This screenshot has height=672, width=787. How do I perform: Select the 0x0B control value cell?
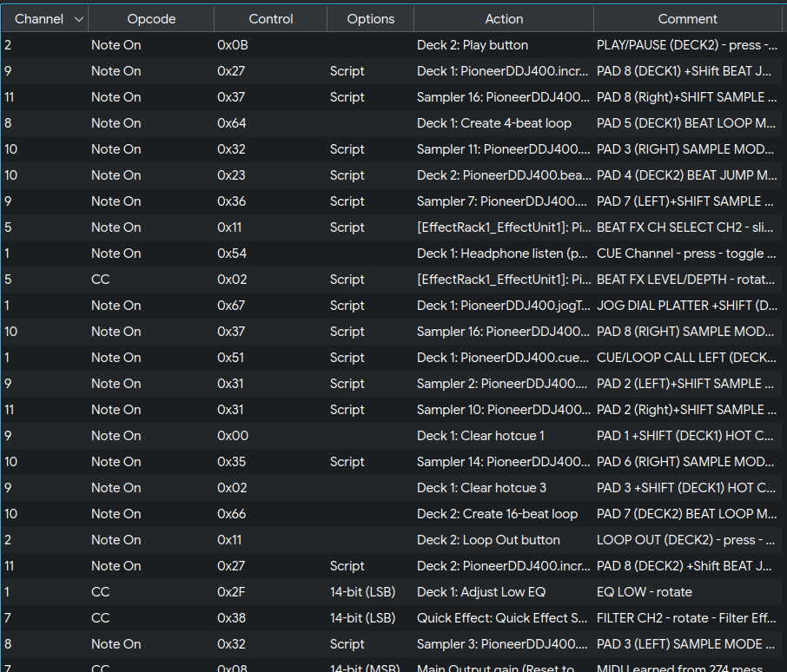click(x=233, y=45)
